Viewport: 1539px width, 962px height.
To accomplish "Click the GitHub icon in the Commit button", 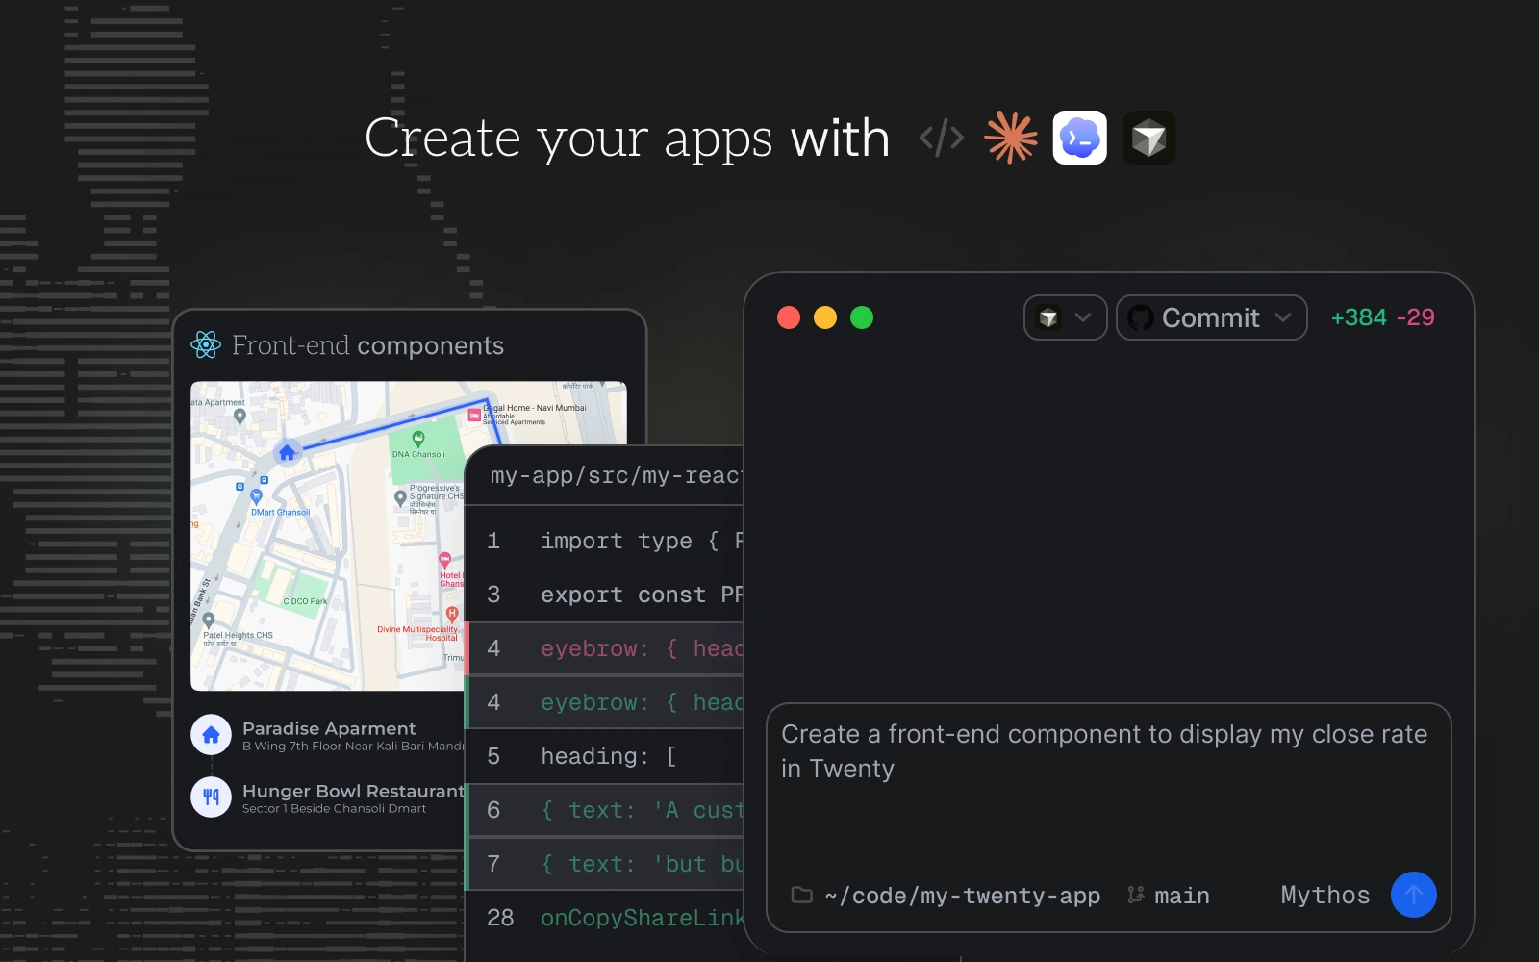I will pos(1141,317).
